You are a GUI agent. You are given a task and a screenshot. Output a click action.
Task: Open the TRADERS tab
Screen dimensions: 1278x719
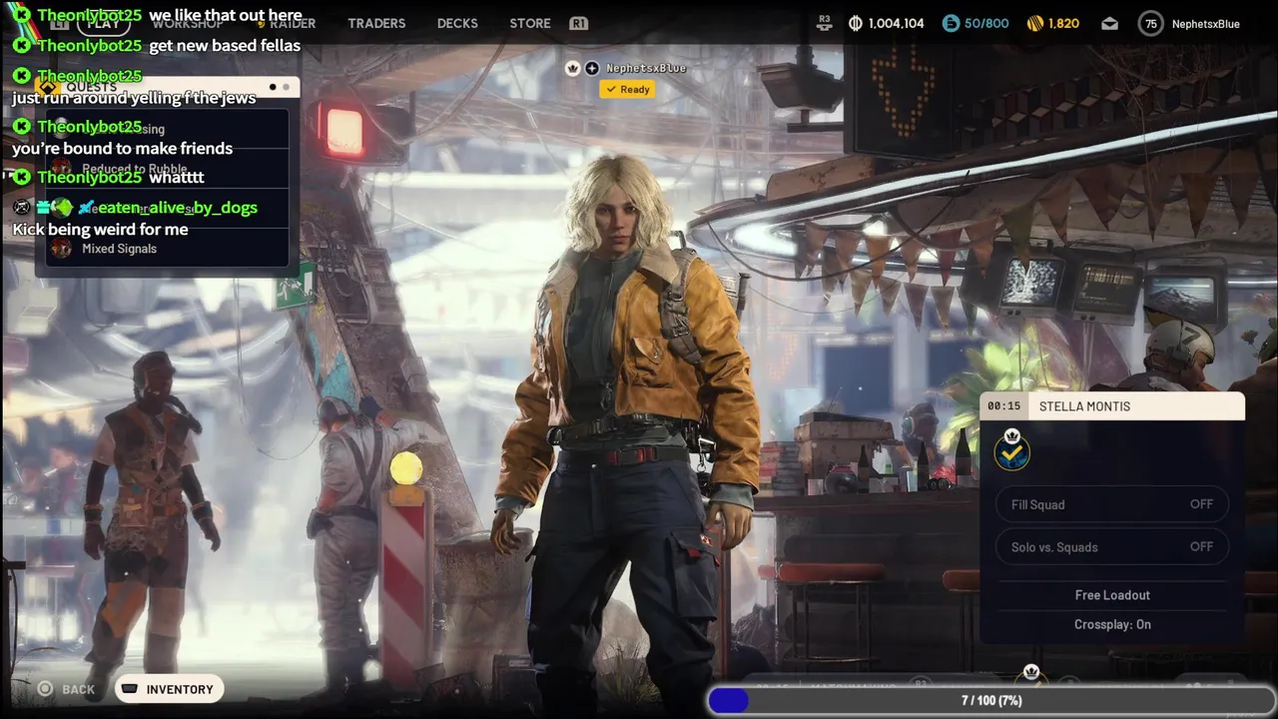tap(376, 23)
